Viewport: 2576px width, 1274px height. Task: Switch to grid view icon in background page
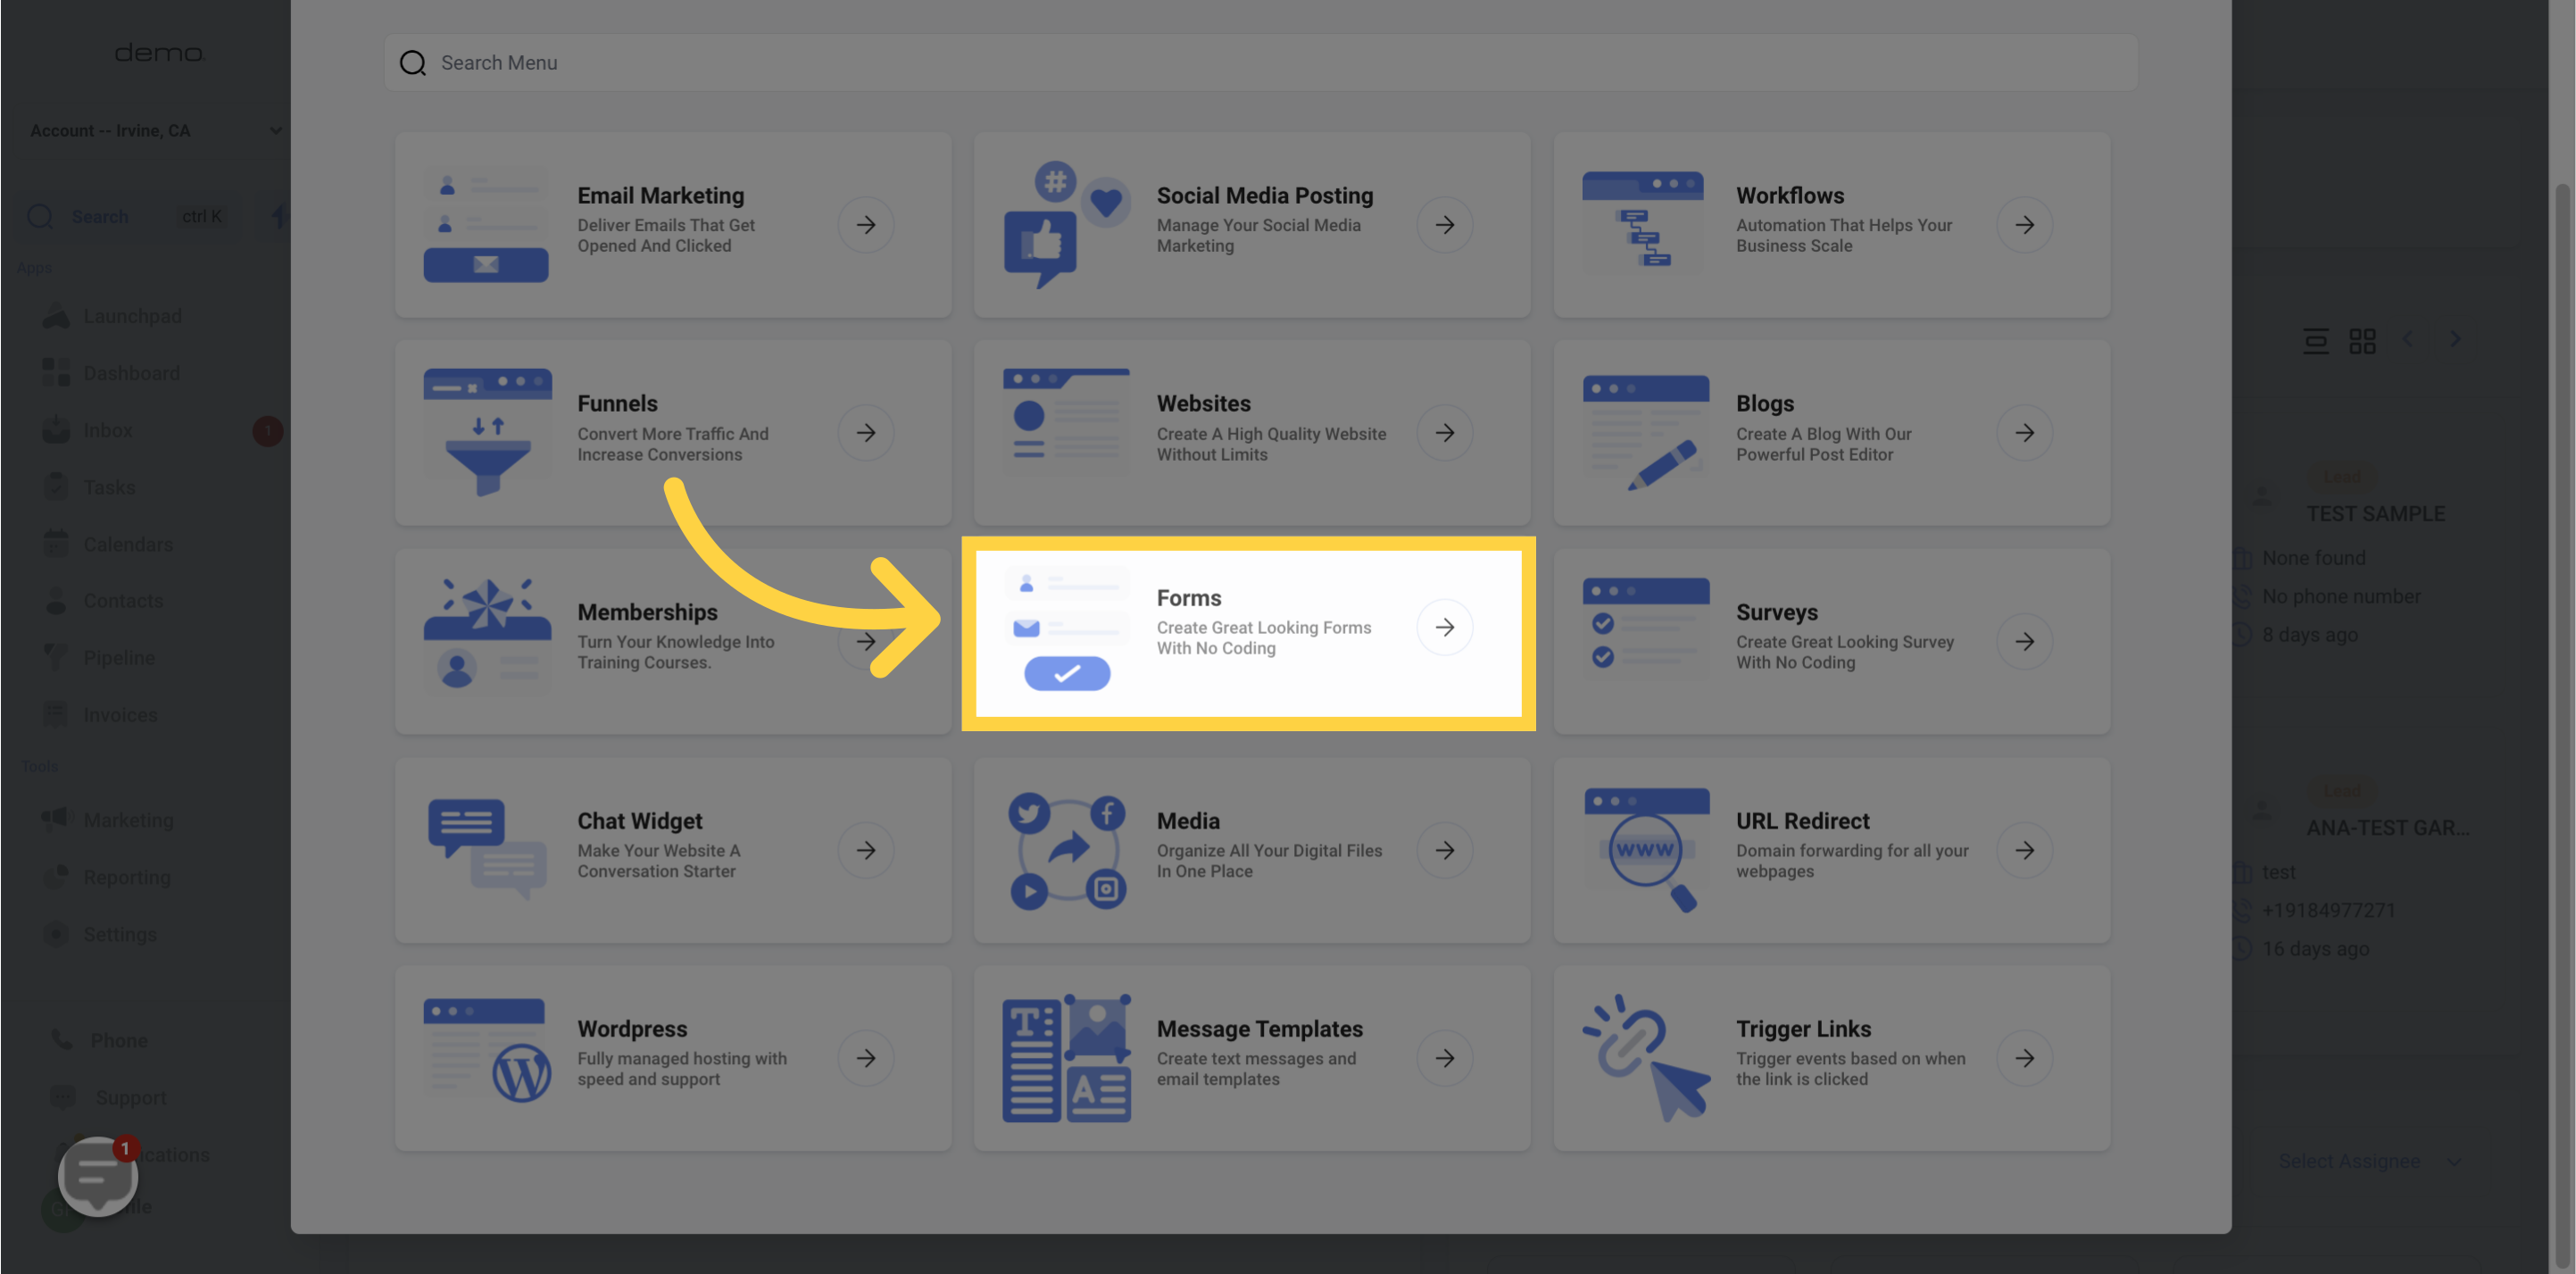tap(2362, 341)
